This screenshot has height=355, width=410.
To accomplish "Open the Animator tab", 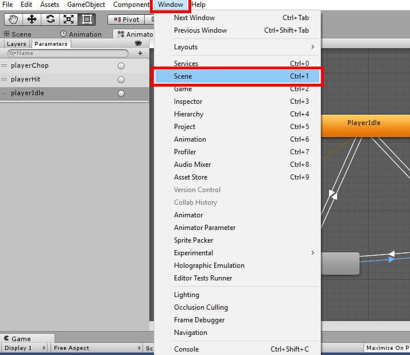I will coord(135,34).
